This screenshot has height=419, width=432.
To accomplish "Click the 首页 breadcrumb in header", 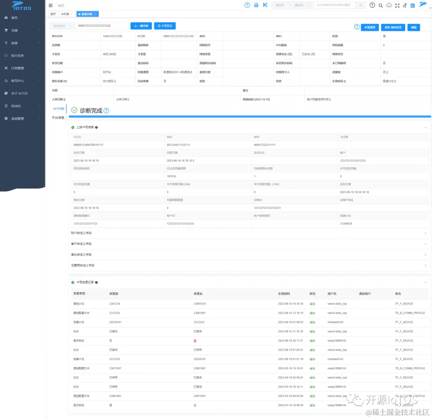I will pos(61,6).
